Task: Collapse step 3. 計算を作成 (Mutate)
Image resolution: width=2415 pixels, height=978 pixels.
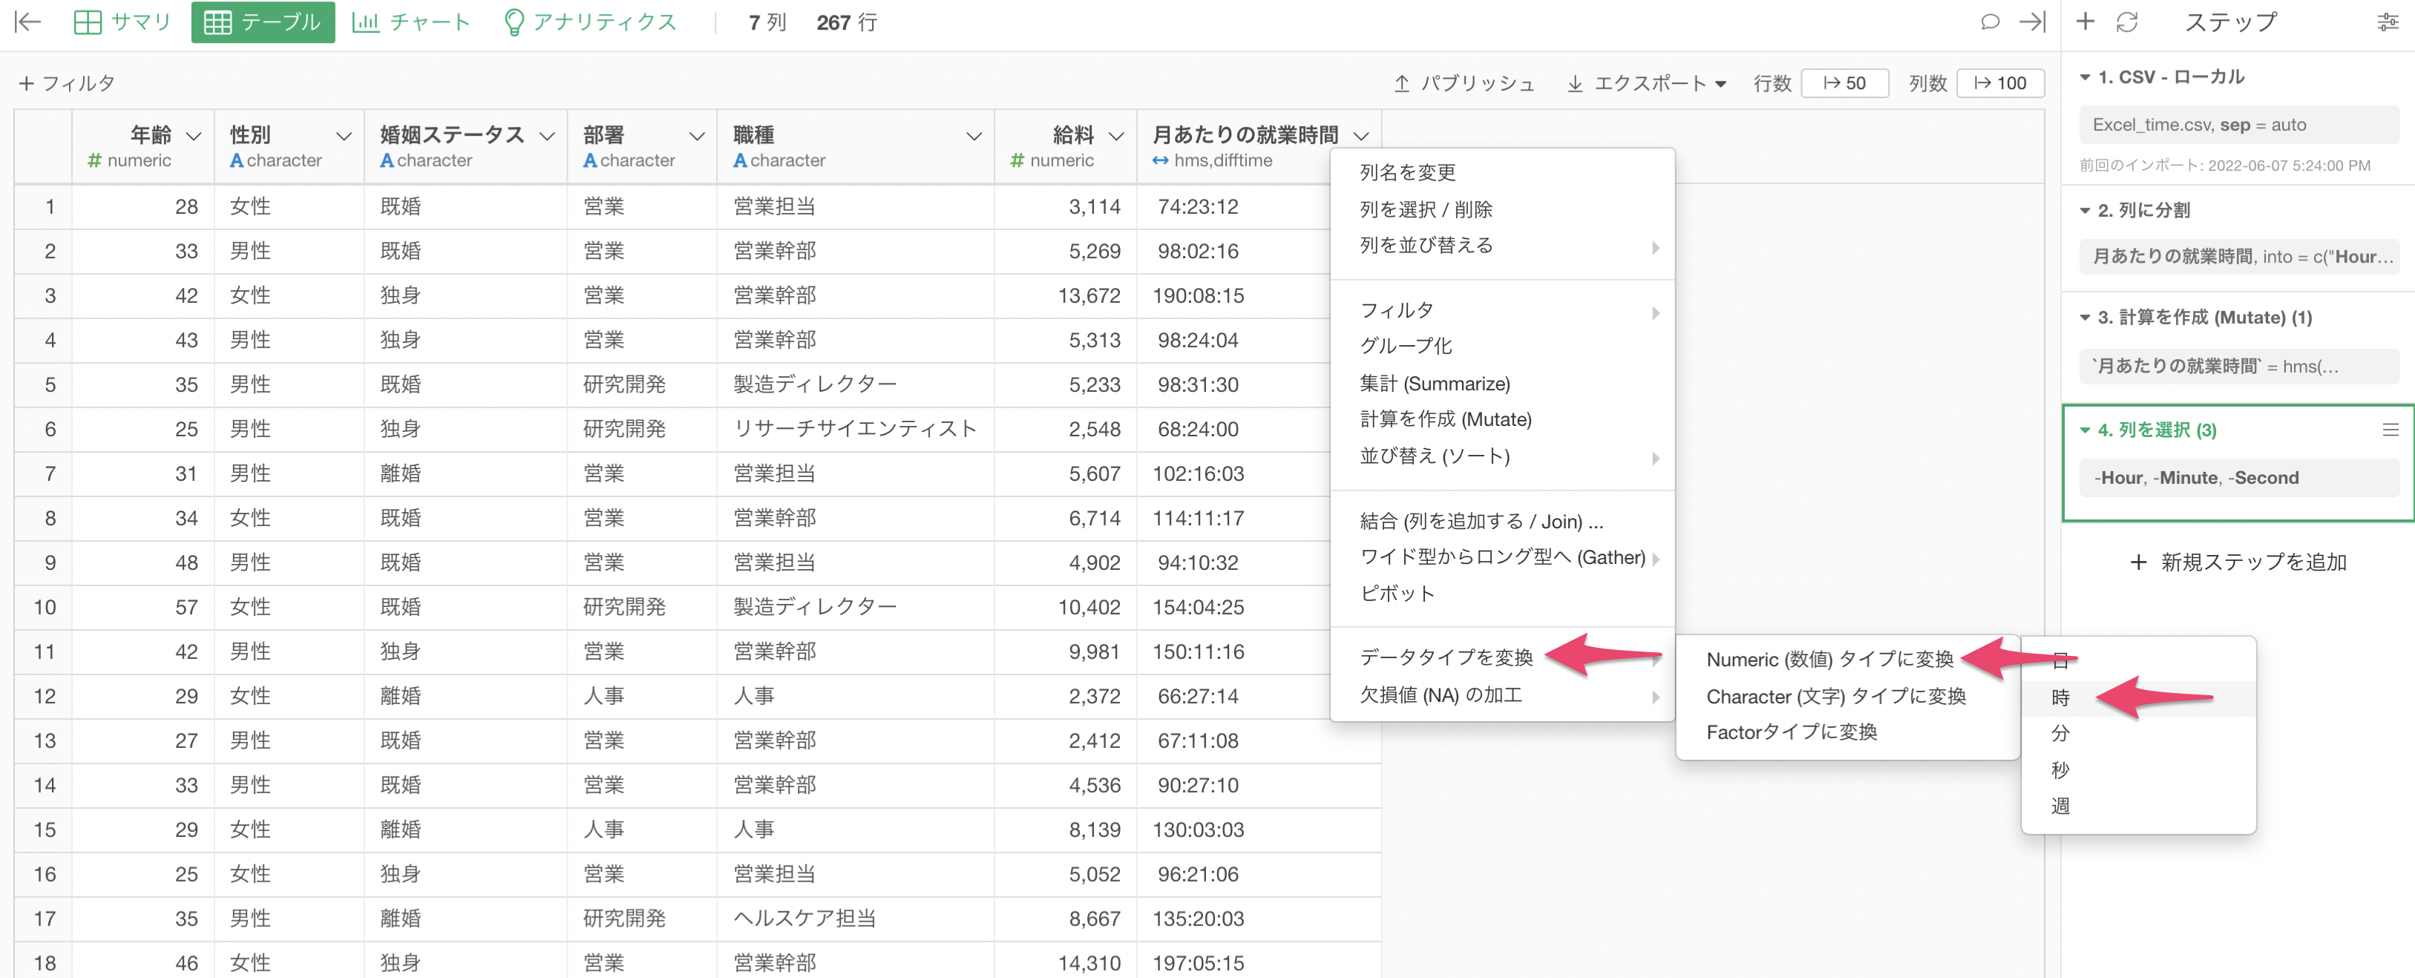Action: point(2085,318)
